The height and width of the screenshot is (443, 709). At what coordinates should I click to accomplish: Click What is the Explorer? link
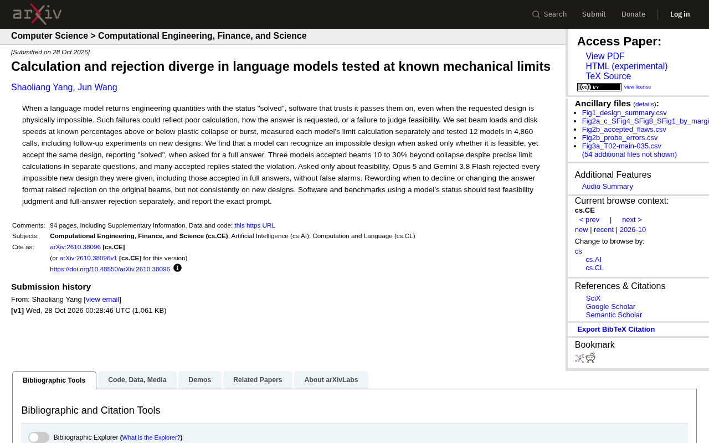151,437
